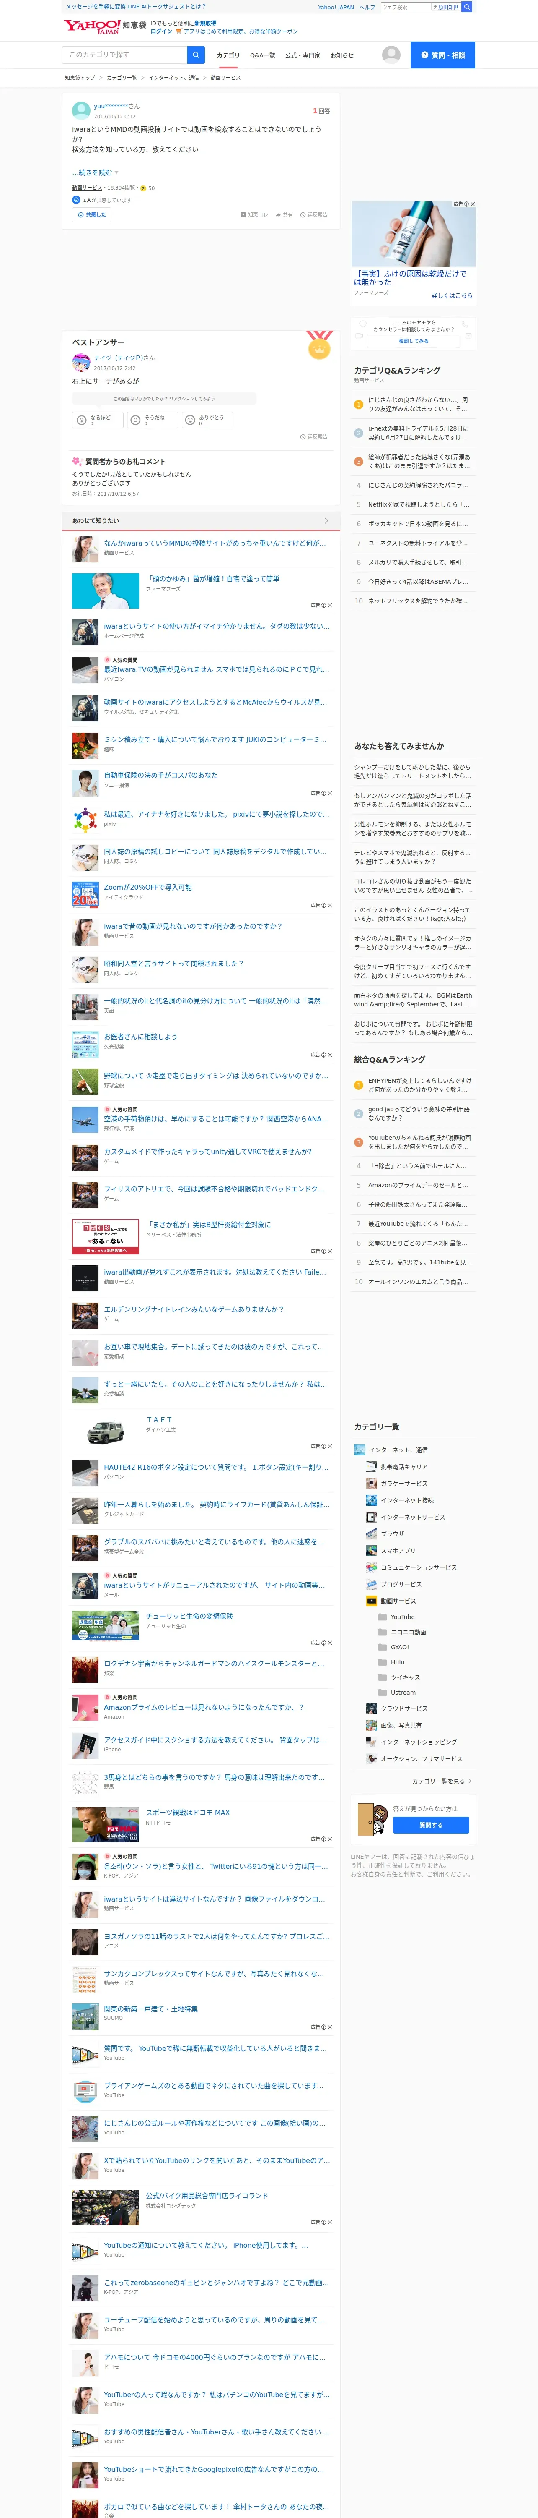Click the Yahoo! JAPAN logo
Image resolution: width=538 pixels, height=2518 pixels.
[91, 26]
